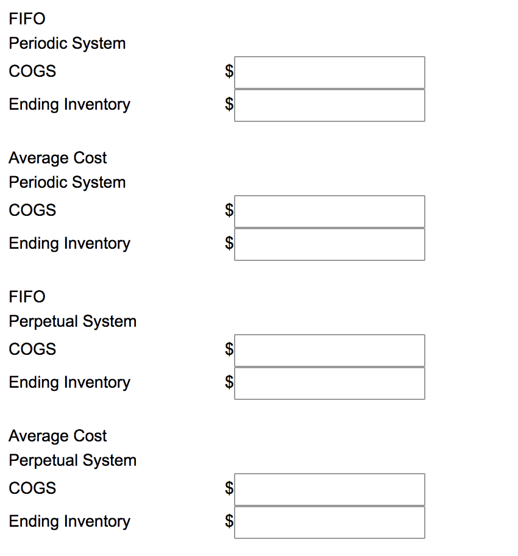Click the FIFO Periodic Ending Inventory field
Screen dimensions: 518x556
point(329,105)
